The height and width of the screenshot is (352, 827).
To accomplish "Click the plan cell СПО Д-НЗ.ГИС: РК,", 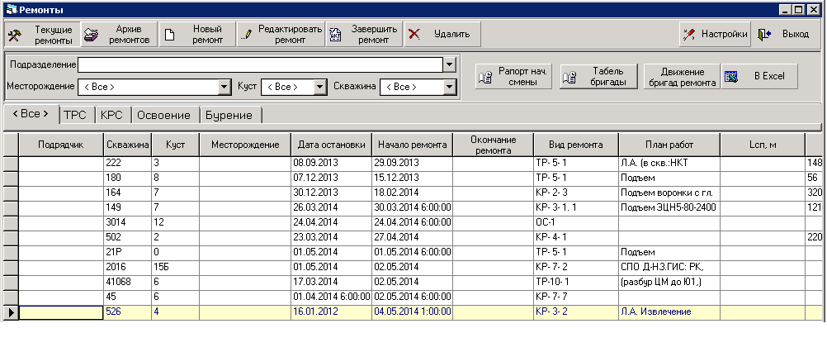I will [669, 268].
